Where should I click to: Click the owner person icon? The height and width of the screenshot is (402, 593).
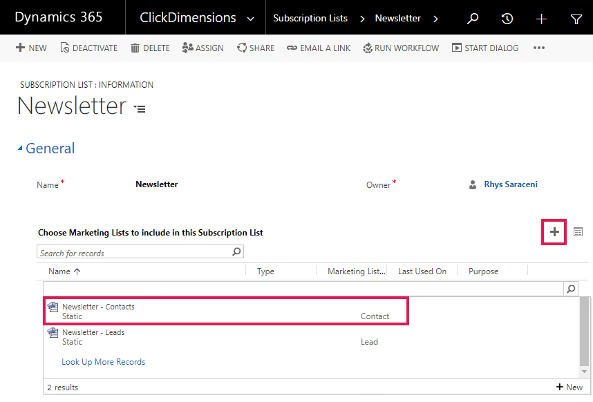[472, 184]
